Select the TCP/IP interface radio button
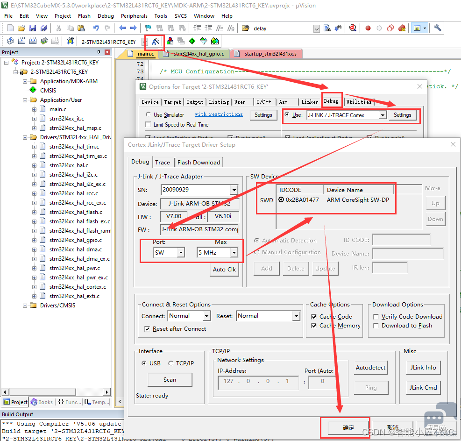The width and height of the screenshot is (461, 441). tap(170, 363)
